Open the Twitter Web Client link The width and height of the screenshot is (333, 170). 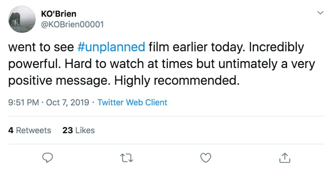[132, 103]
